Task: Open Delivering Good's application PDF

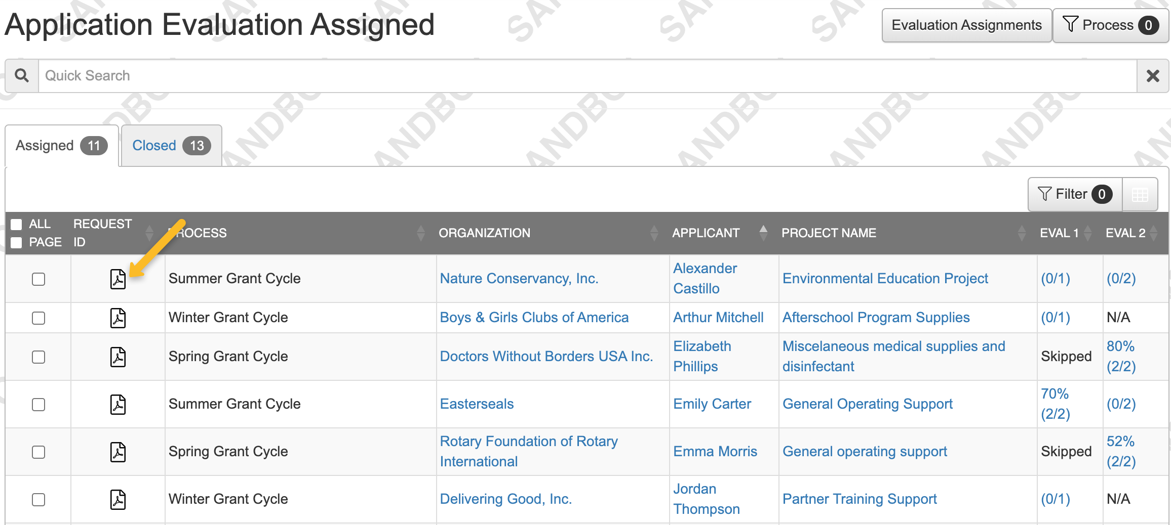Action: point(118,499)
